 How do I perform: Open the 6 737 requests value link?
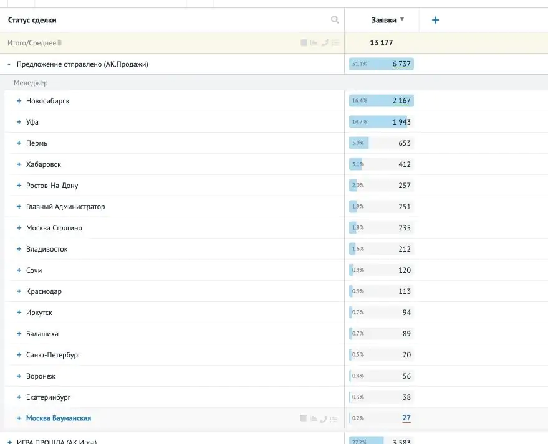point(401,64)
